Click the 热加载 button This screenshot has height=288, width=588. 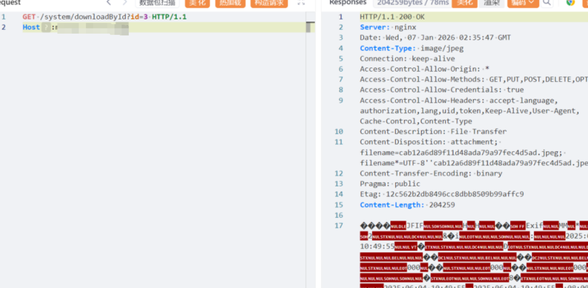pyautogui.click(x=230, y=3)
